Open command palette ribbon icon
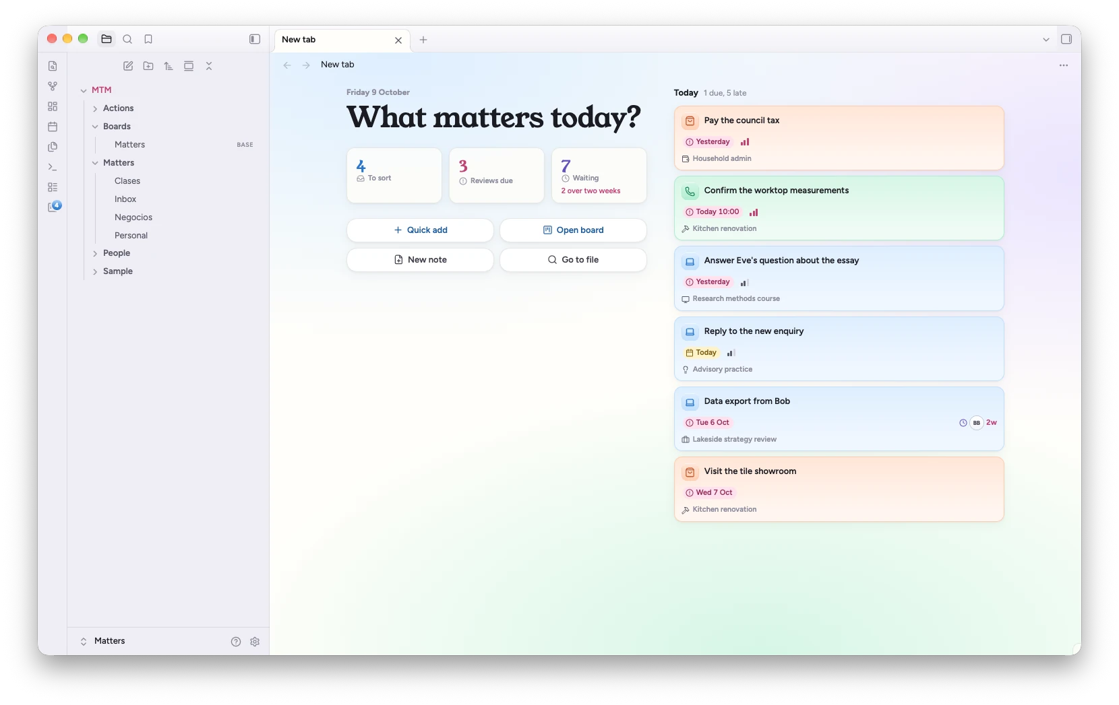 pyautogui.click(x=53, y=167)
